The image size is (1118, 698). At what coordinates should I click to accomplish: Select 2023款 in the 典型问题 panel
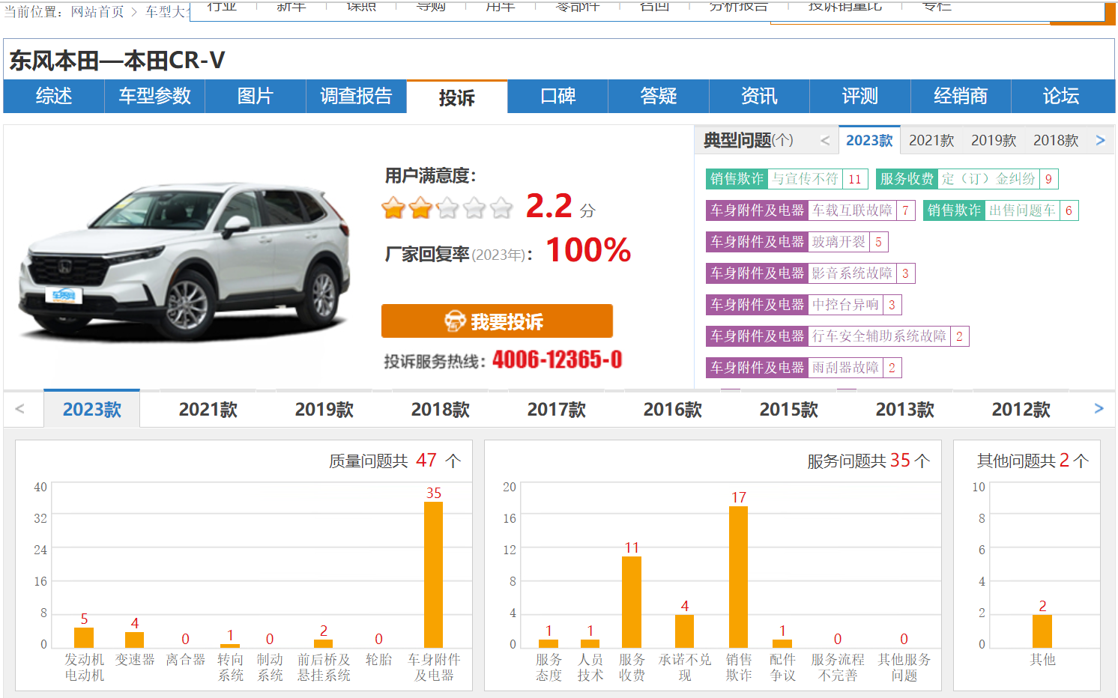869,140
